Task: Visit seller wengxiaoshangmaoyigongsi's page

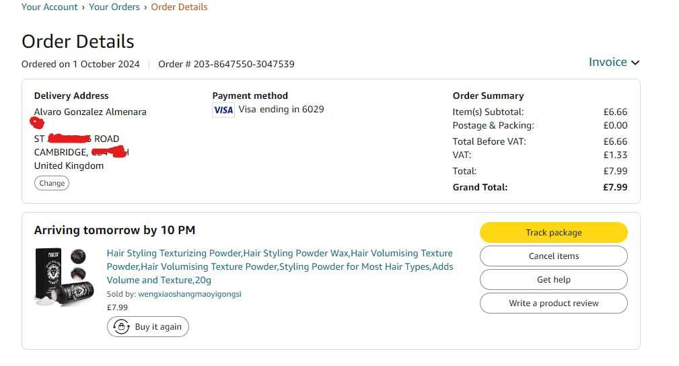Action: 189,294
